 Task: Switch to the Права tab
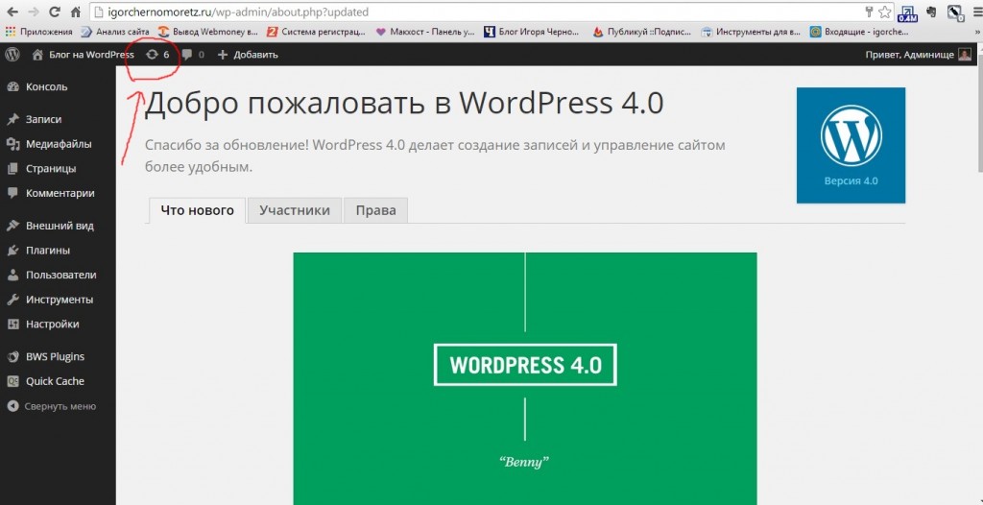coord(375,210)
